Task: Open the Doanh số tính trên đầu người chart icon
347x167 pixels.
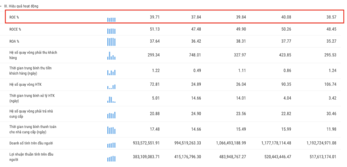Action: click(x=111, y=145)
